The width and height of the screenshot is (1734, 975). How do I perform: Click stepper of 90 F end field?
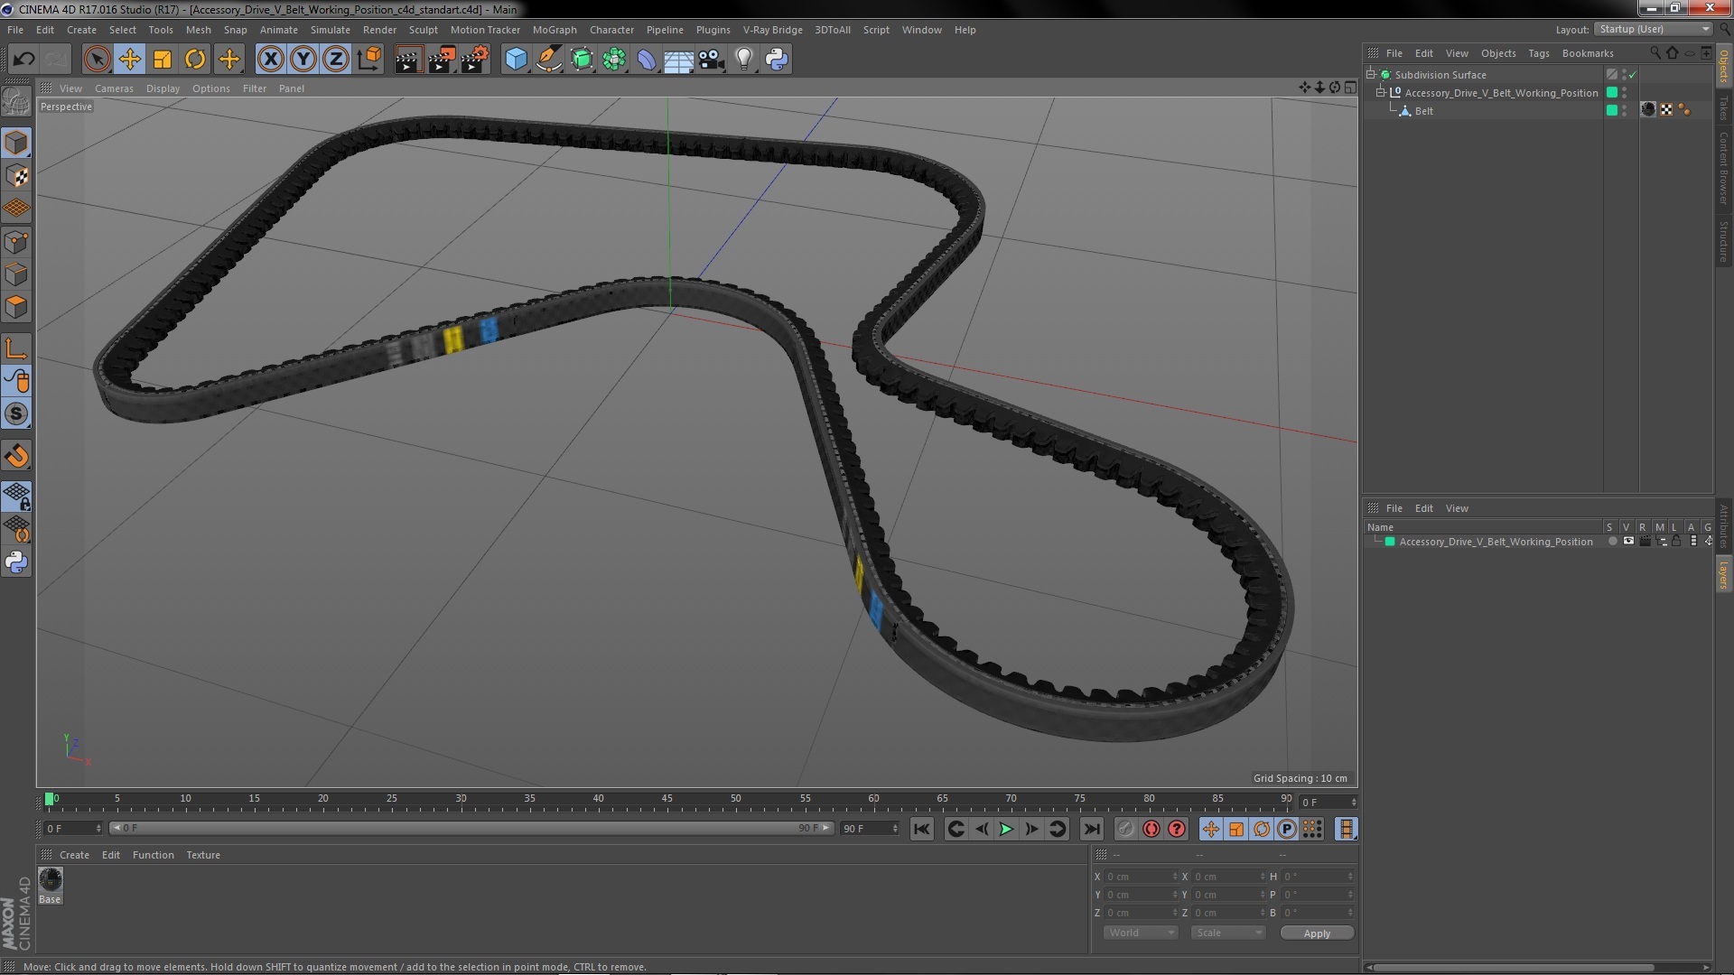pos(895,828)
